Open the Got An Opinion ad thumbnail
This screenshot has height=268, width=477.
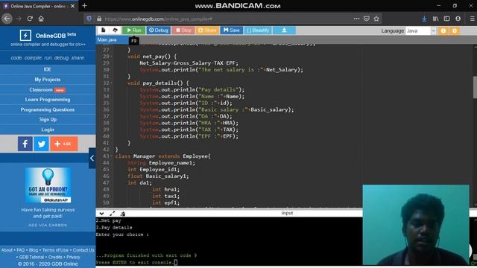click(x=48, y=185)
